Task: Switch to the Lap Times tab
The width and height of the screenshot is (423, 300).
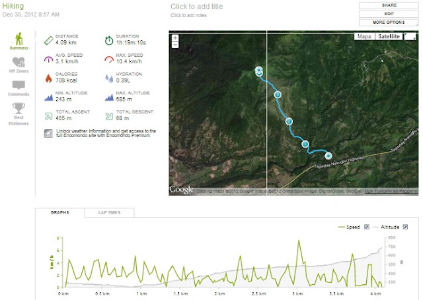Action: [x=109, y=212]
